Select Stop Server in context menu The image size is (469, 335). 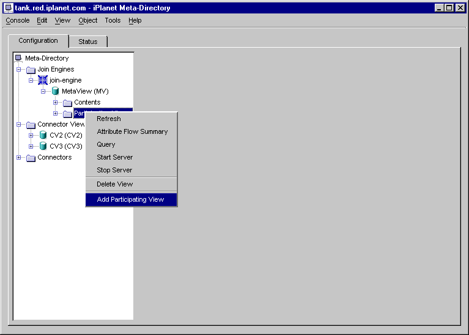click(131, 170)
